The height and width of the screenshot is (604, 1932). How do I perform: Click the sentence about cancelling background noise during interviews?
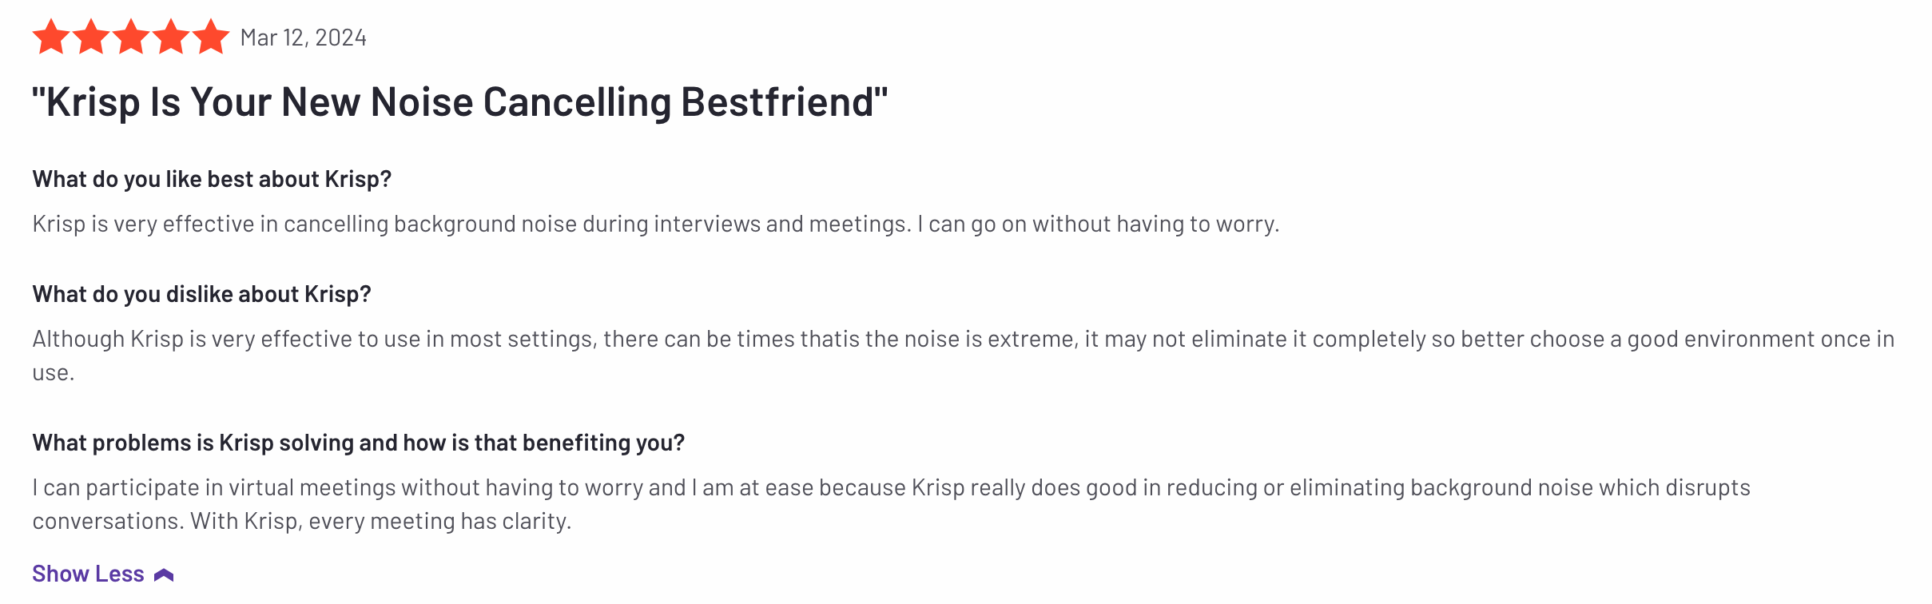(471, 224)
